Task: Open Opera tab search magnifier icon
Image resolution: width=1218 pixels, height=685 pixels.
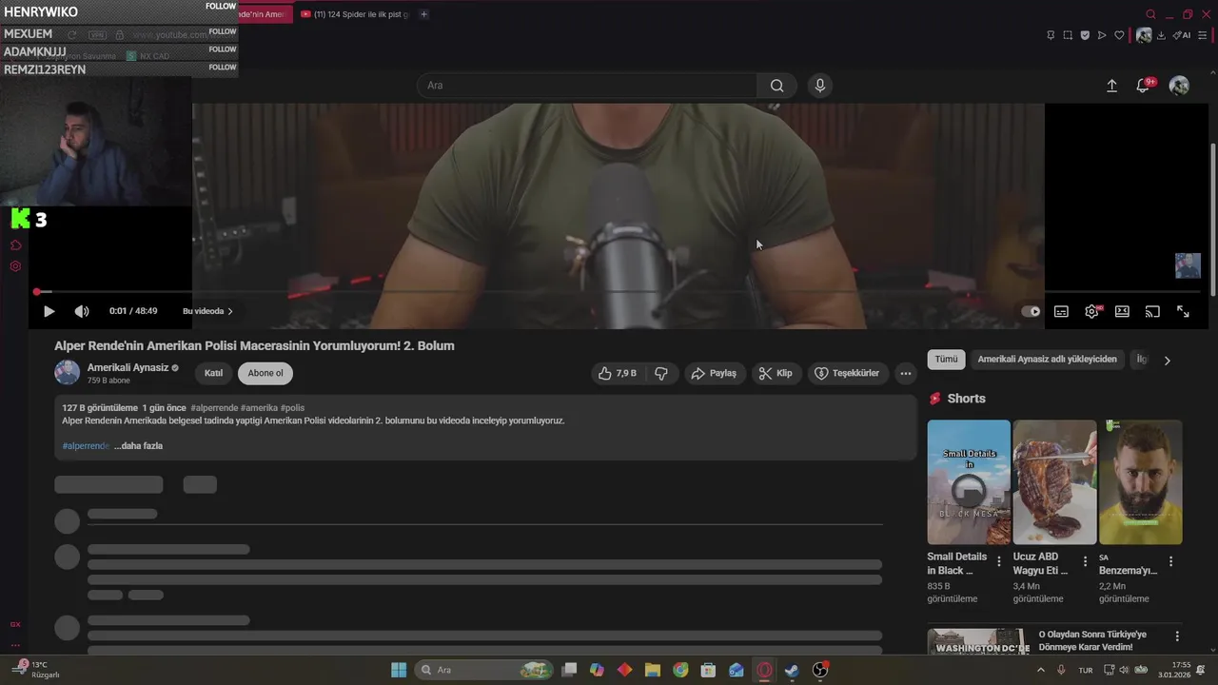Action: (x=1150, y=14)
